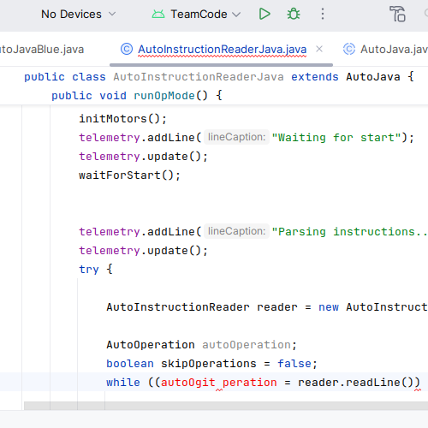
Task: Click the extends keyword in class declaration
Action: tap(315, 77)
